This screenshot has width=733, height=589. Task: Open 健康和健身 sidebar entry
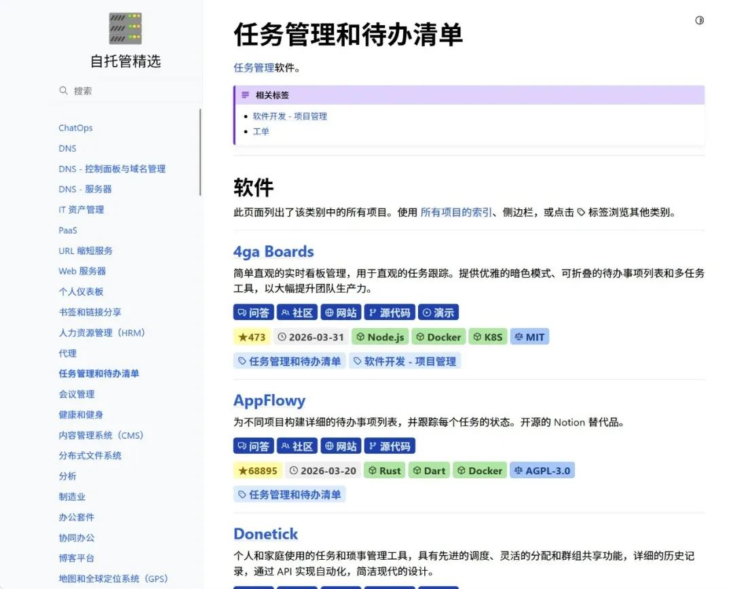click(x=81, y=414)
